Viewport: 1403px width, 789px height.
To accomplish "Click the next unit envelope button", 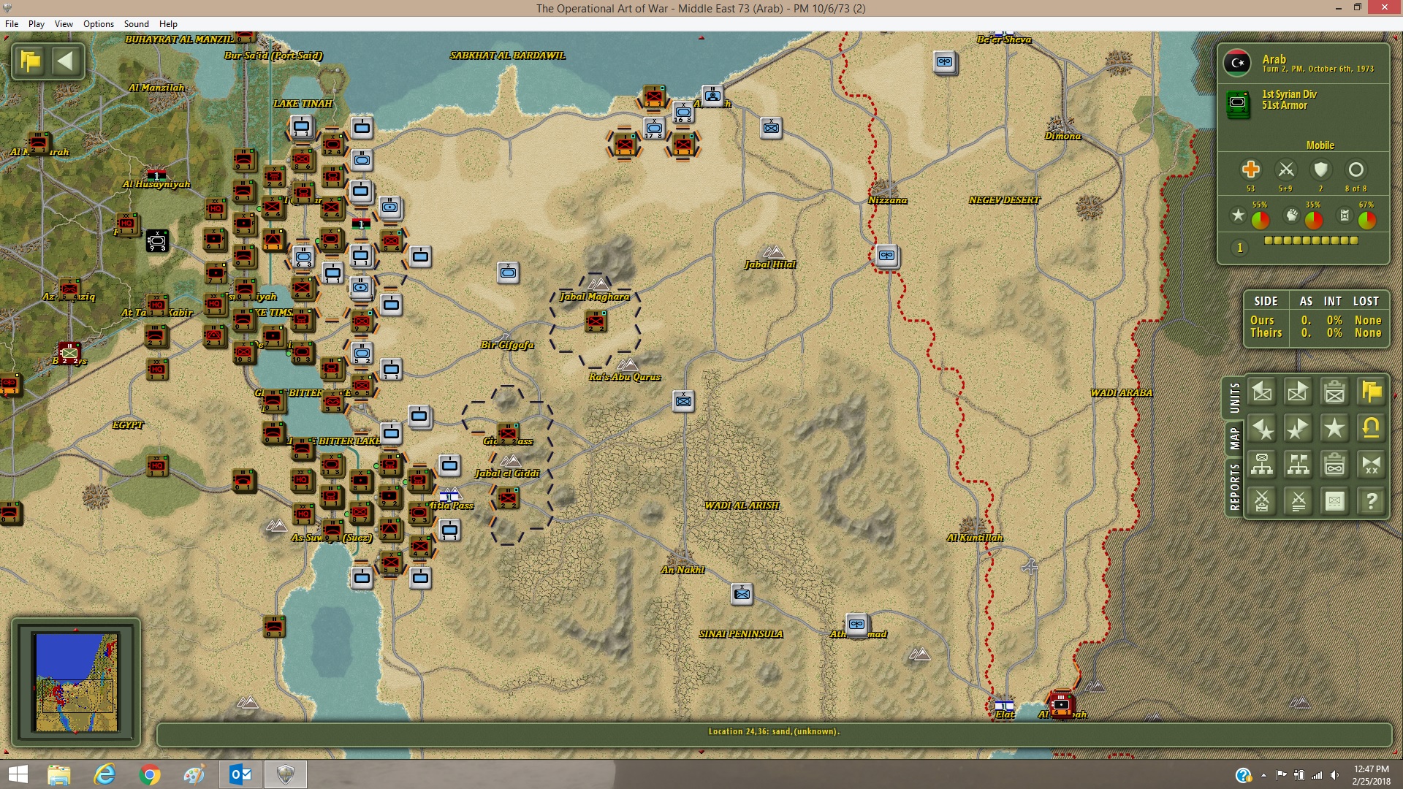I will coord(1298,392).
